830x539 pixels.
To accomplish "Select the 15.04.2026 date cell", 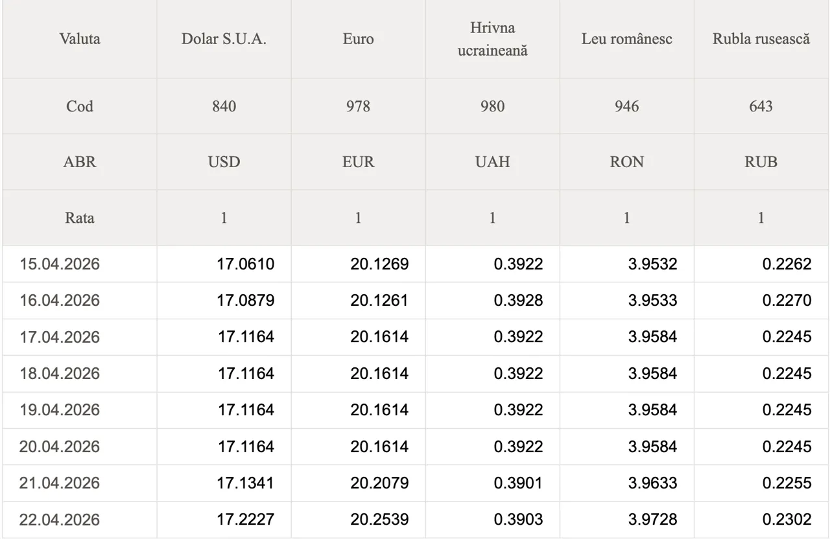I will tap(60, 264).
